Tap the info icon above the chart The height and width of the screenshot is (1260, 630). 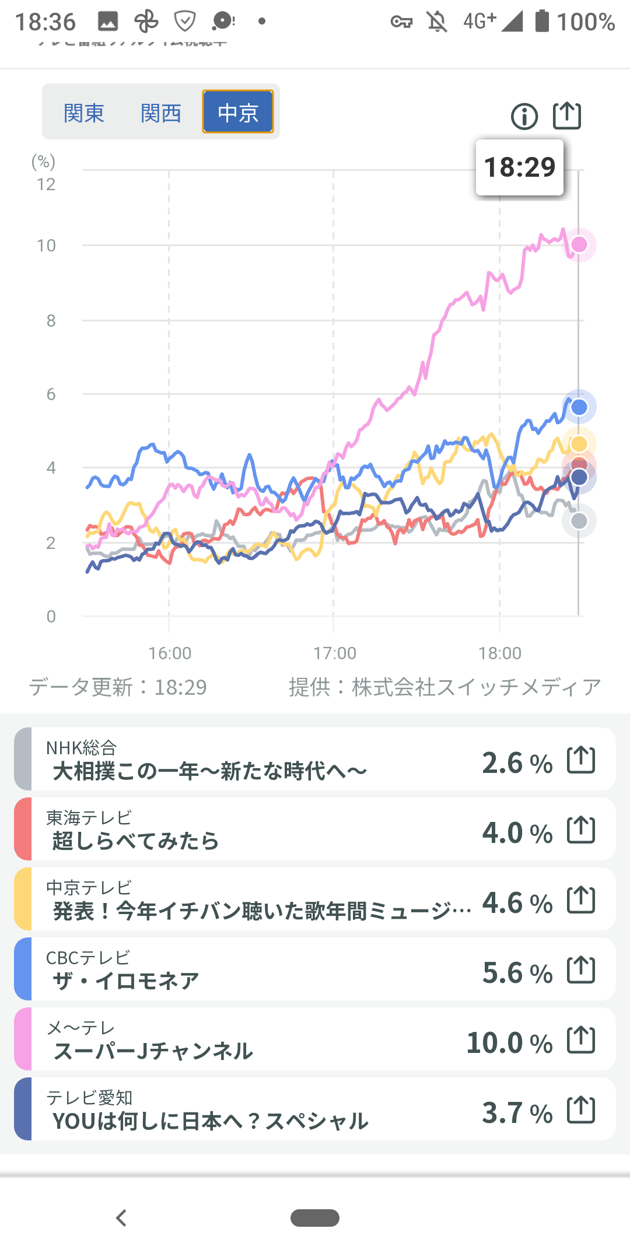point(524,117)
